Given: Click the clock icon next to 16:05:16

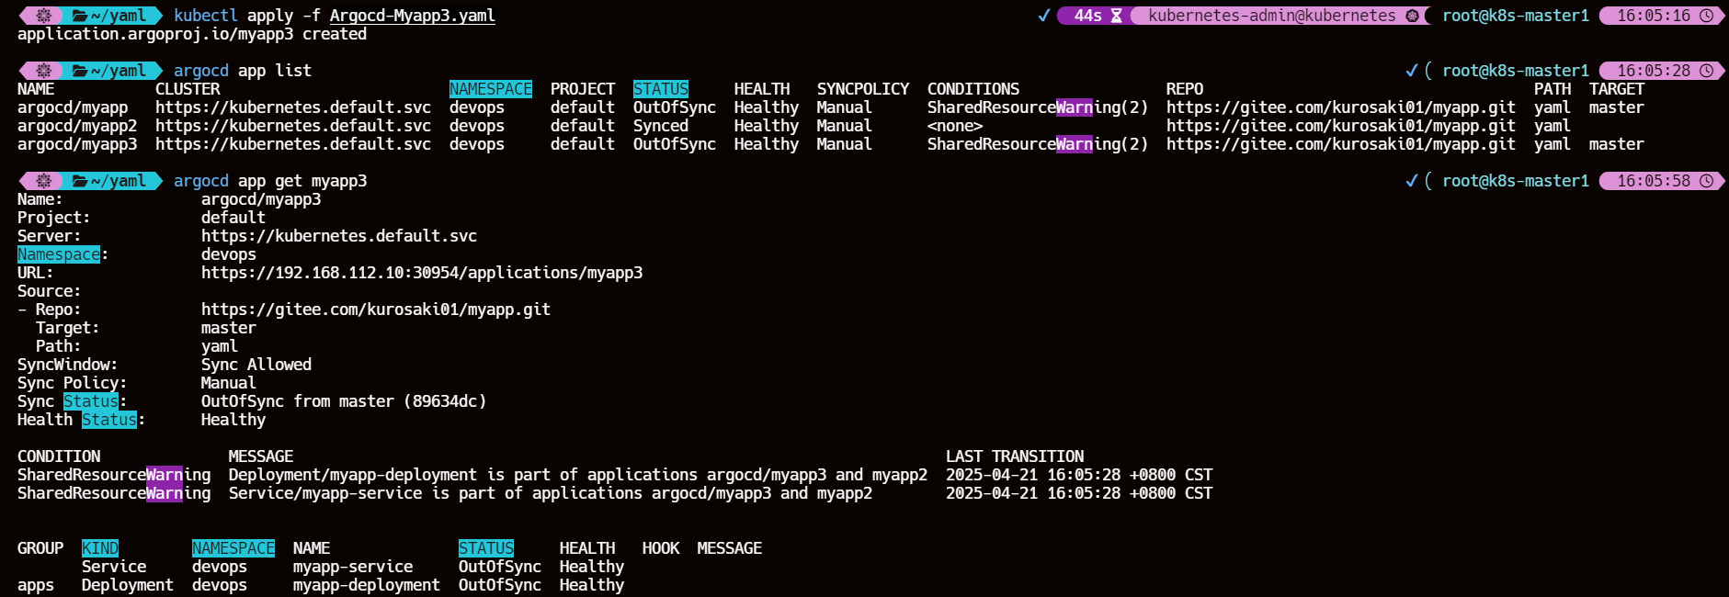Looking at the screenshot, I should point(1706,16).
